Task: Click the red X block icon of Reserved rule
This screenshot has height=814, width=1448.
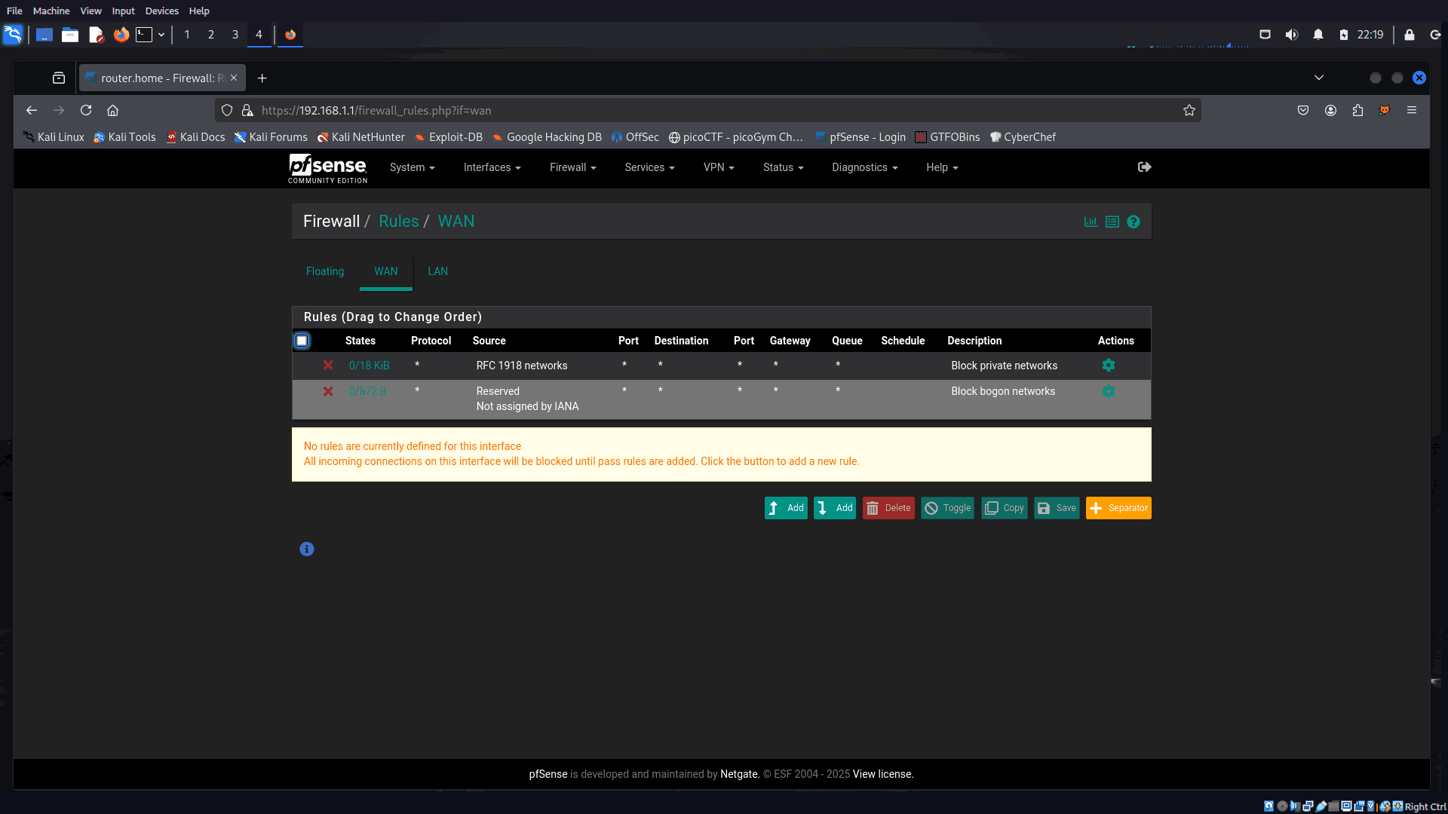Action: (328, 391)
